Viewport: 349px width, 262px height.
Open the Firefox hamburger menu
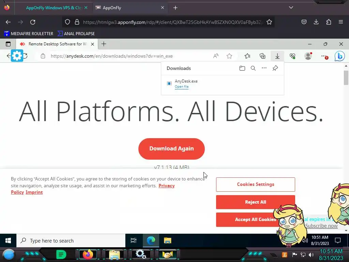coord(341,22)
